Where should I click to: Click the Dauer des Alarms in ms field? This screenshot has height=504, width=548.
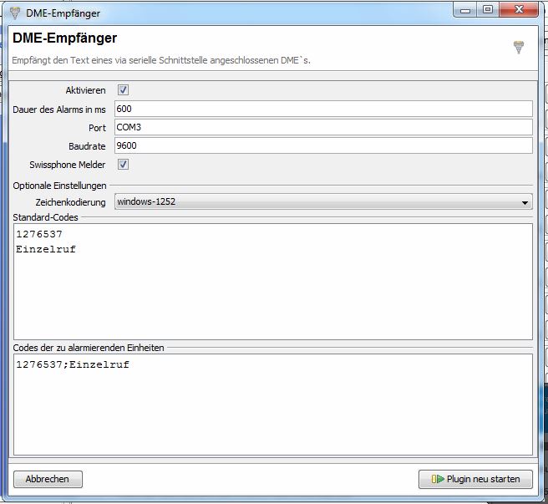click(x=322, y=109)
